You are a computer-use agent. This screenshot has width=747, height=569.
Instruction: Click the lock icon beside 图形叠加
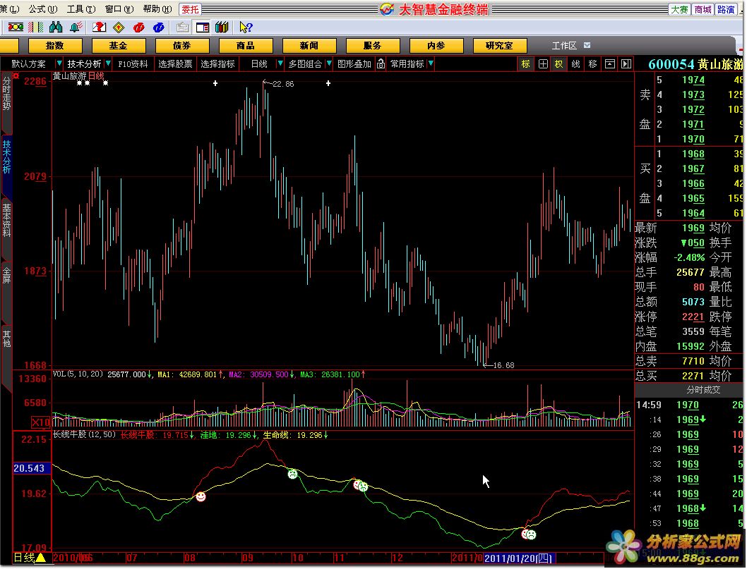point(381,63)
